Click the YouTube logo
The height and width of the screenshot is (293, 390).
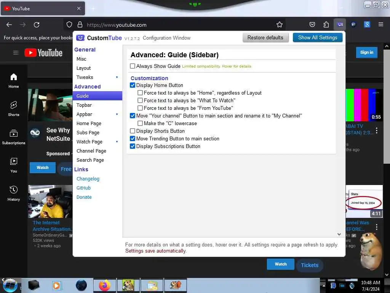pyautogui.click(x=43, y=53)
